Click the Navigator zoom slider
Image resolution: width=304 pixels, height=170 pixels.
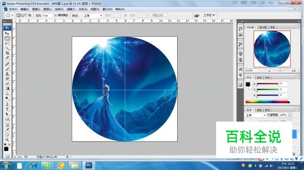280,71
